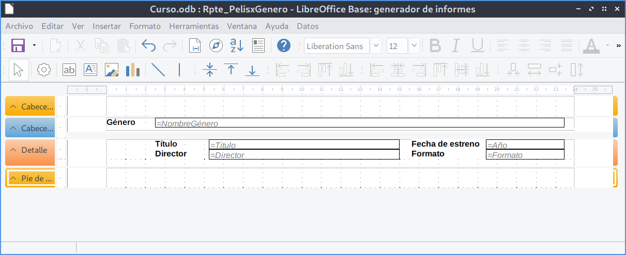
Task: Expand the font size dropdown
Action: 414,46
